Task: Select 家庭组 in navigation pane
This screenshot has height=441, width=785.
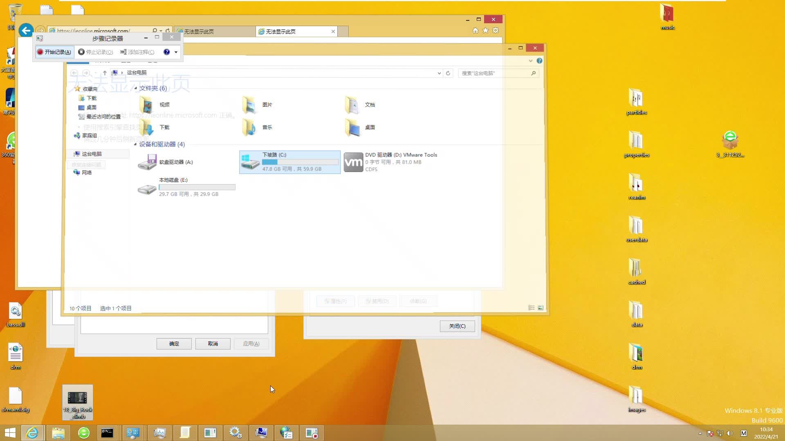Action: tap(89, 136)
